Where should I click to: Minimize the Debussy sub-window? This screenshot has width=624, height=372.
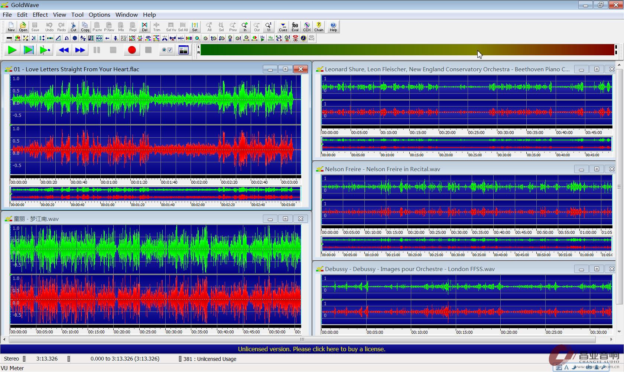[581, 269]
